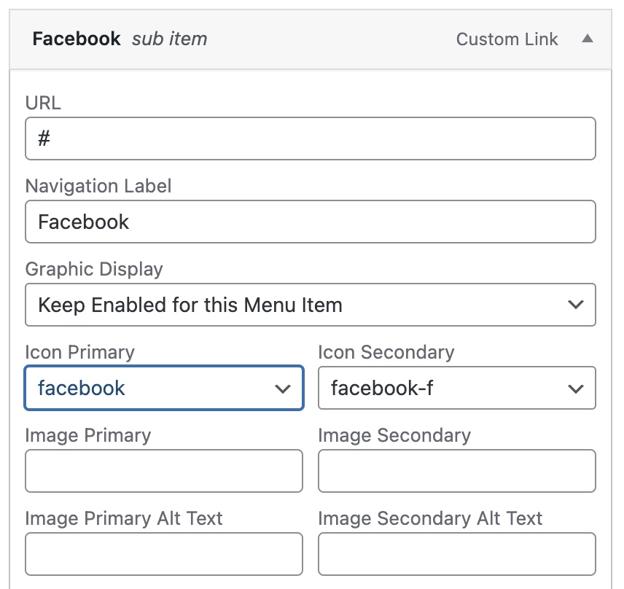Screen dimensions: 624x589
Task: Open the Icon Secondary facebook-f dropdown
Action: coord(456,388)
